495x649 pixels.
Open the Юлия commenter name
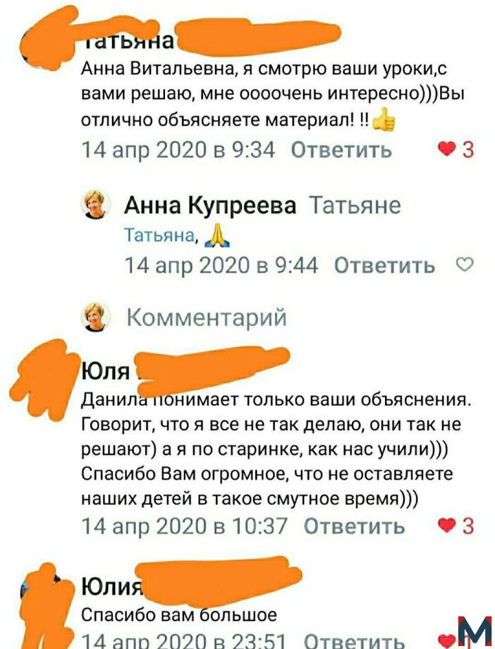tap(111, 586)
